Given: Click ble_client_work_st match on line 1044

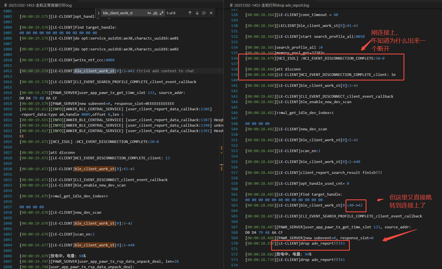Looking at the screenshot, I should [94, 245].
